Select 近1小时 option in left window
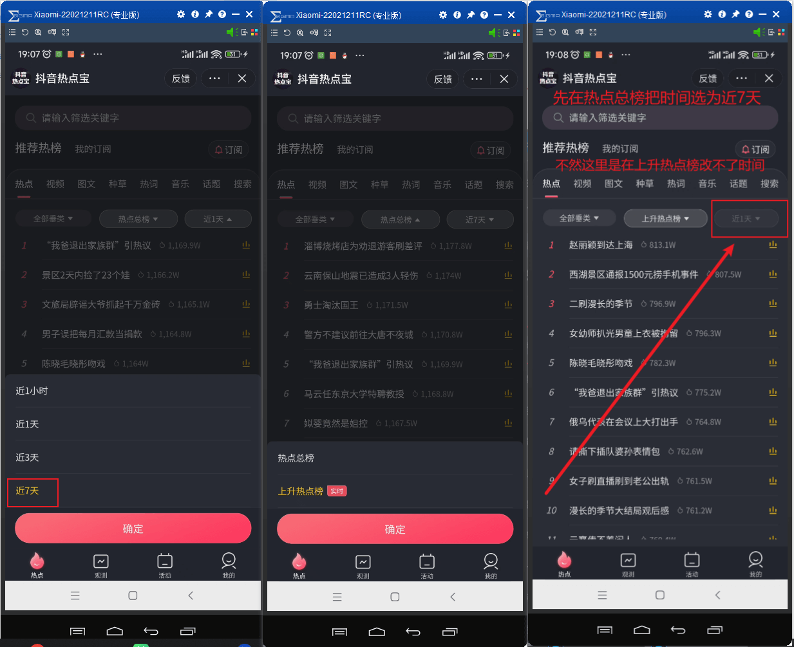This screenshot has height=647, width=794. tap(133, 391)
